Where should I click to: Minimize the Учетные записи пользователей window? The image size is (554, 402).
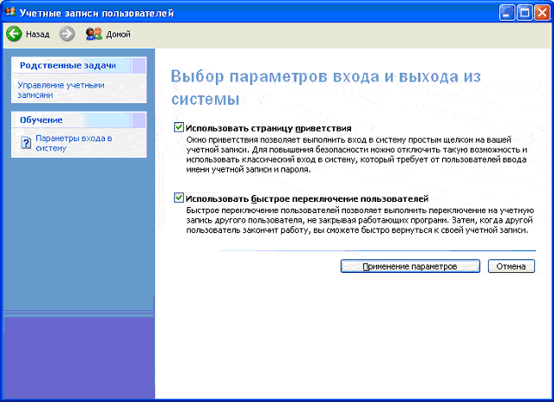pyautogui.click(x=507, y=11)
